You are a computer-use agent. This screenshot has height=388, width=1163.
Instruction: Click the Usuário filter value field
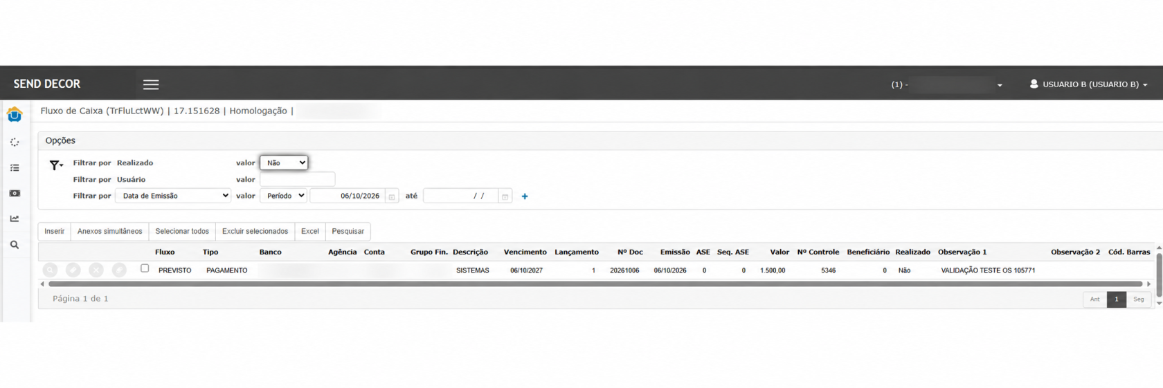tap(298, 179)
